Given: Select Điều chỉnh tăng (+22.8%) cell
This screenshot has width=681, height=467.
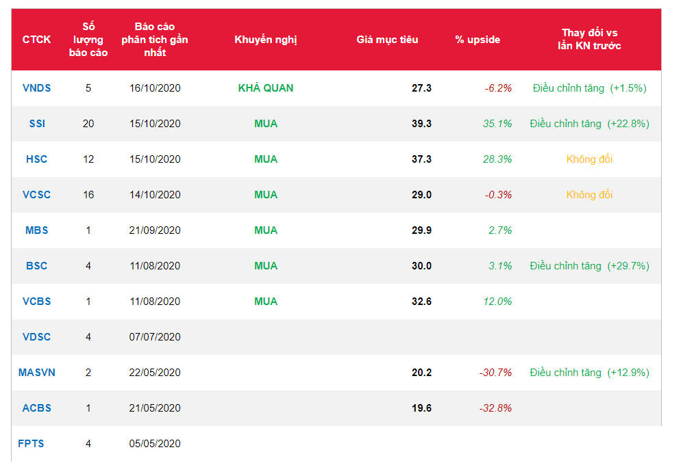Looking at the screenshot, I should coord(589,124).
